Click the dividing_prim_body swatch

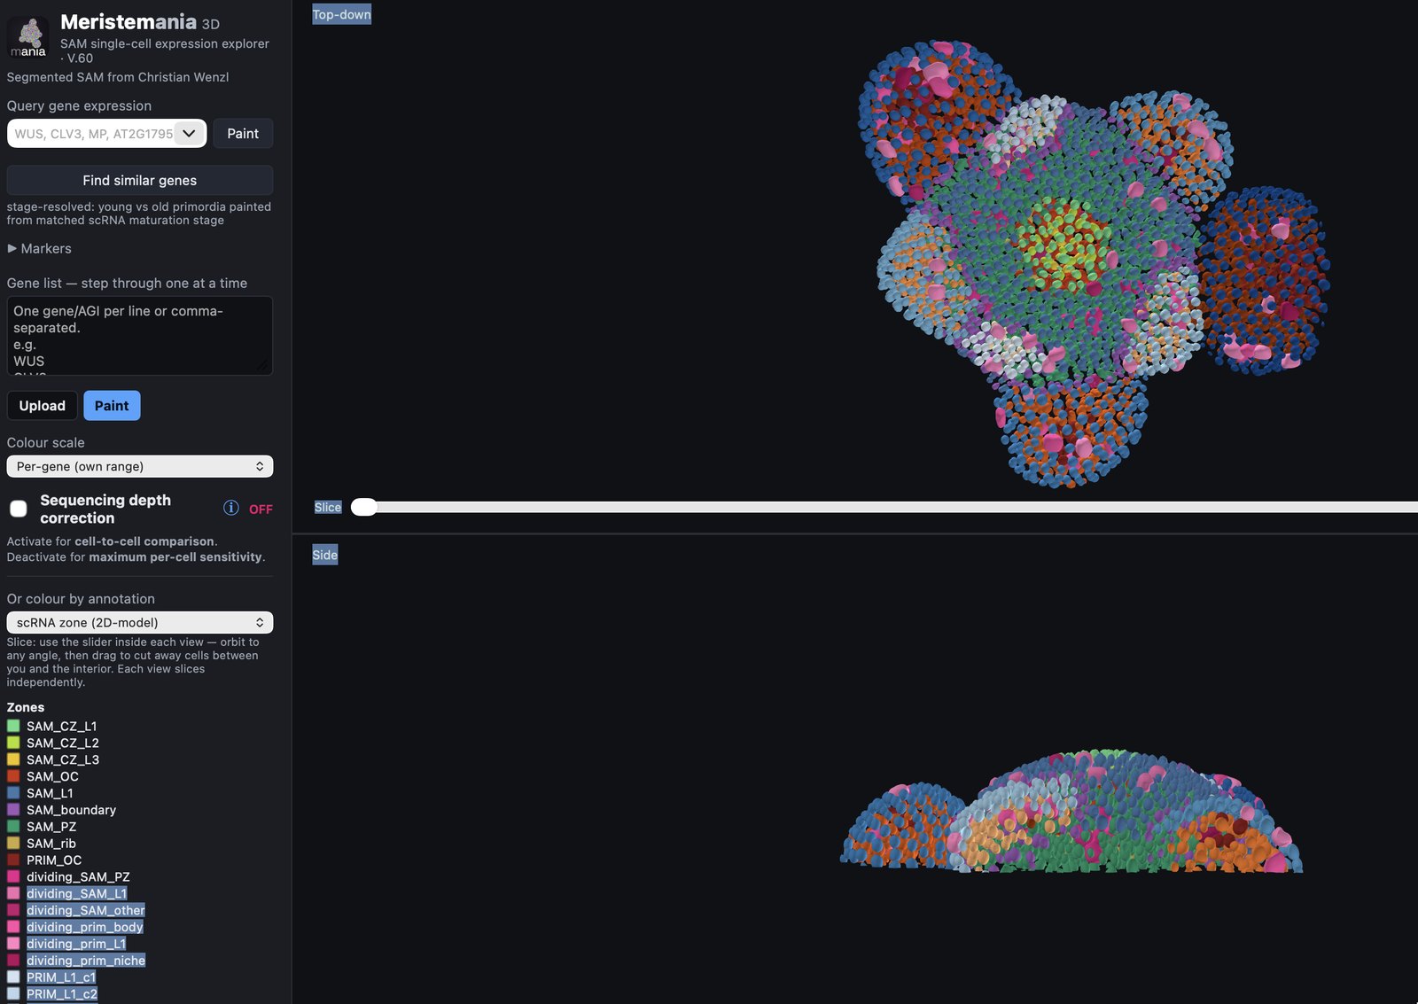[x=13, y=927]
